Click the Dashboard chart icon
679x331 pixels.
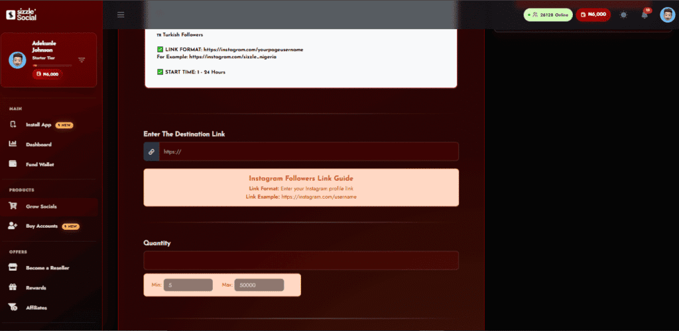pyautogui.click(x=13, y=144)
